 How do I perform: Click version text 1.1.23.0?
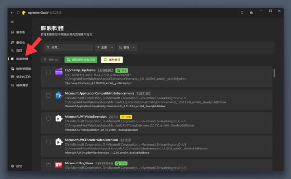click(x=126, y=140)
